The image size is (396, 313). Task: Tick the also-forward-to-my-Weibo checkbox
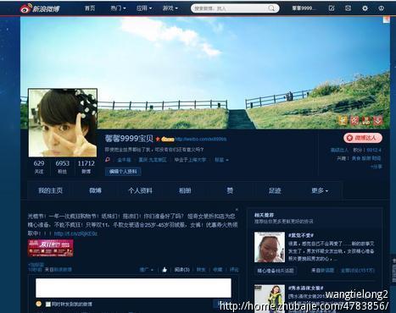[x=48, y=304]
